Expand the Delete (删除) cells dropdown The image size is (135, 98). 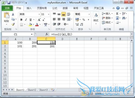tap(112, 18)
